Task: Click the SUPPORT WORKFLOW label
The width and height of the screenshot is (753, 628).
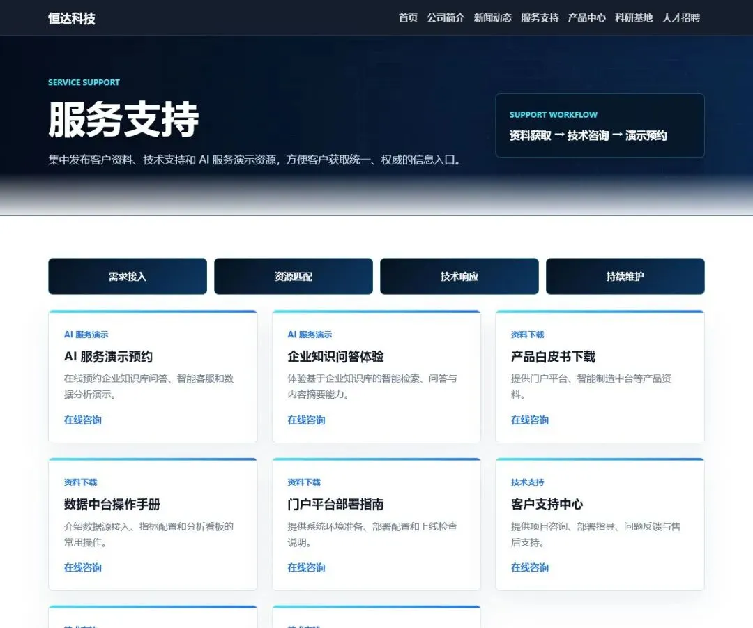Action: 553,115
